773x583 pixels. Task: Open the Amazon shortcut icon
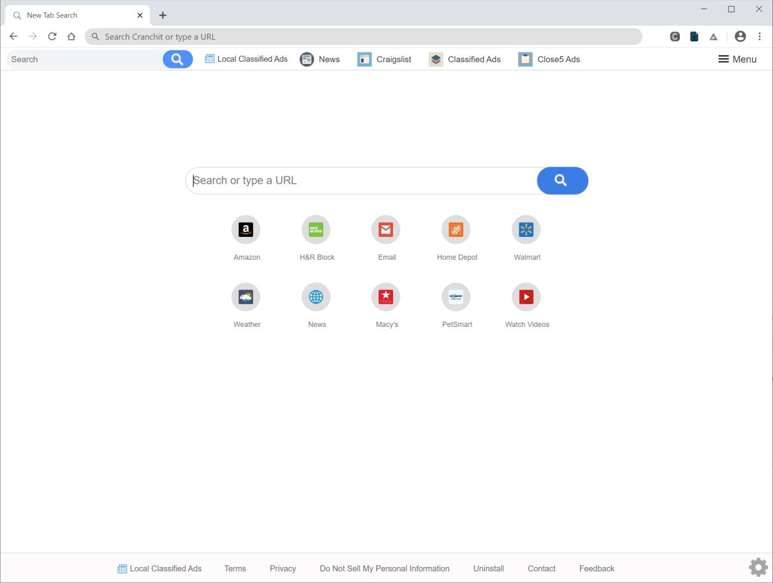pos(246,230)
